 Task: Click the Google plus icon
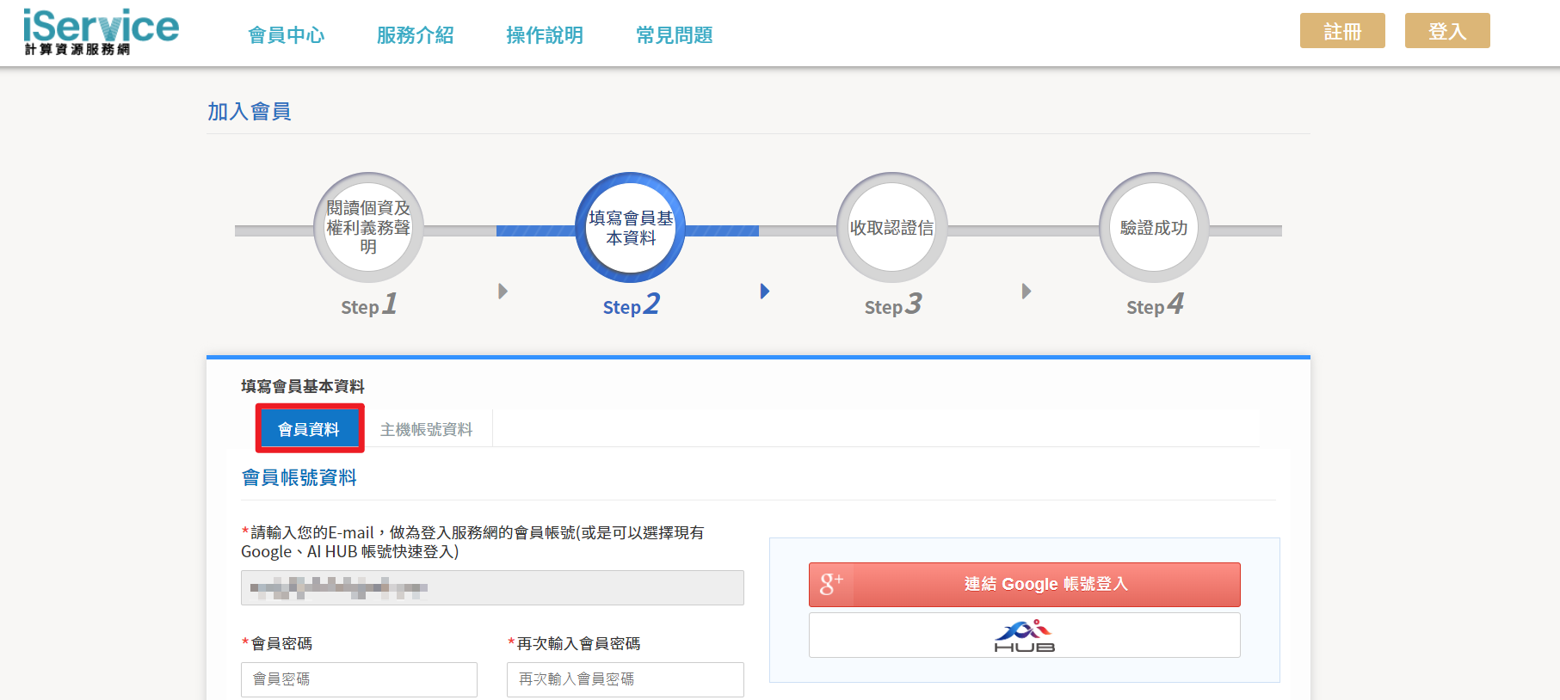click(830, 585)
